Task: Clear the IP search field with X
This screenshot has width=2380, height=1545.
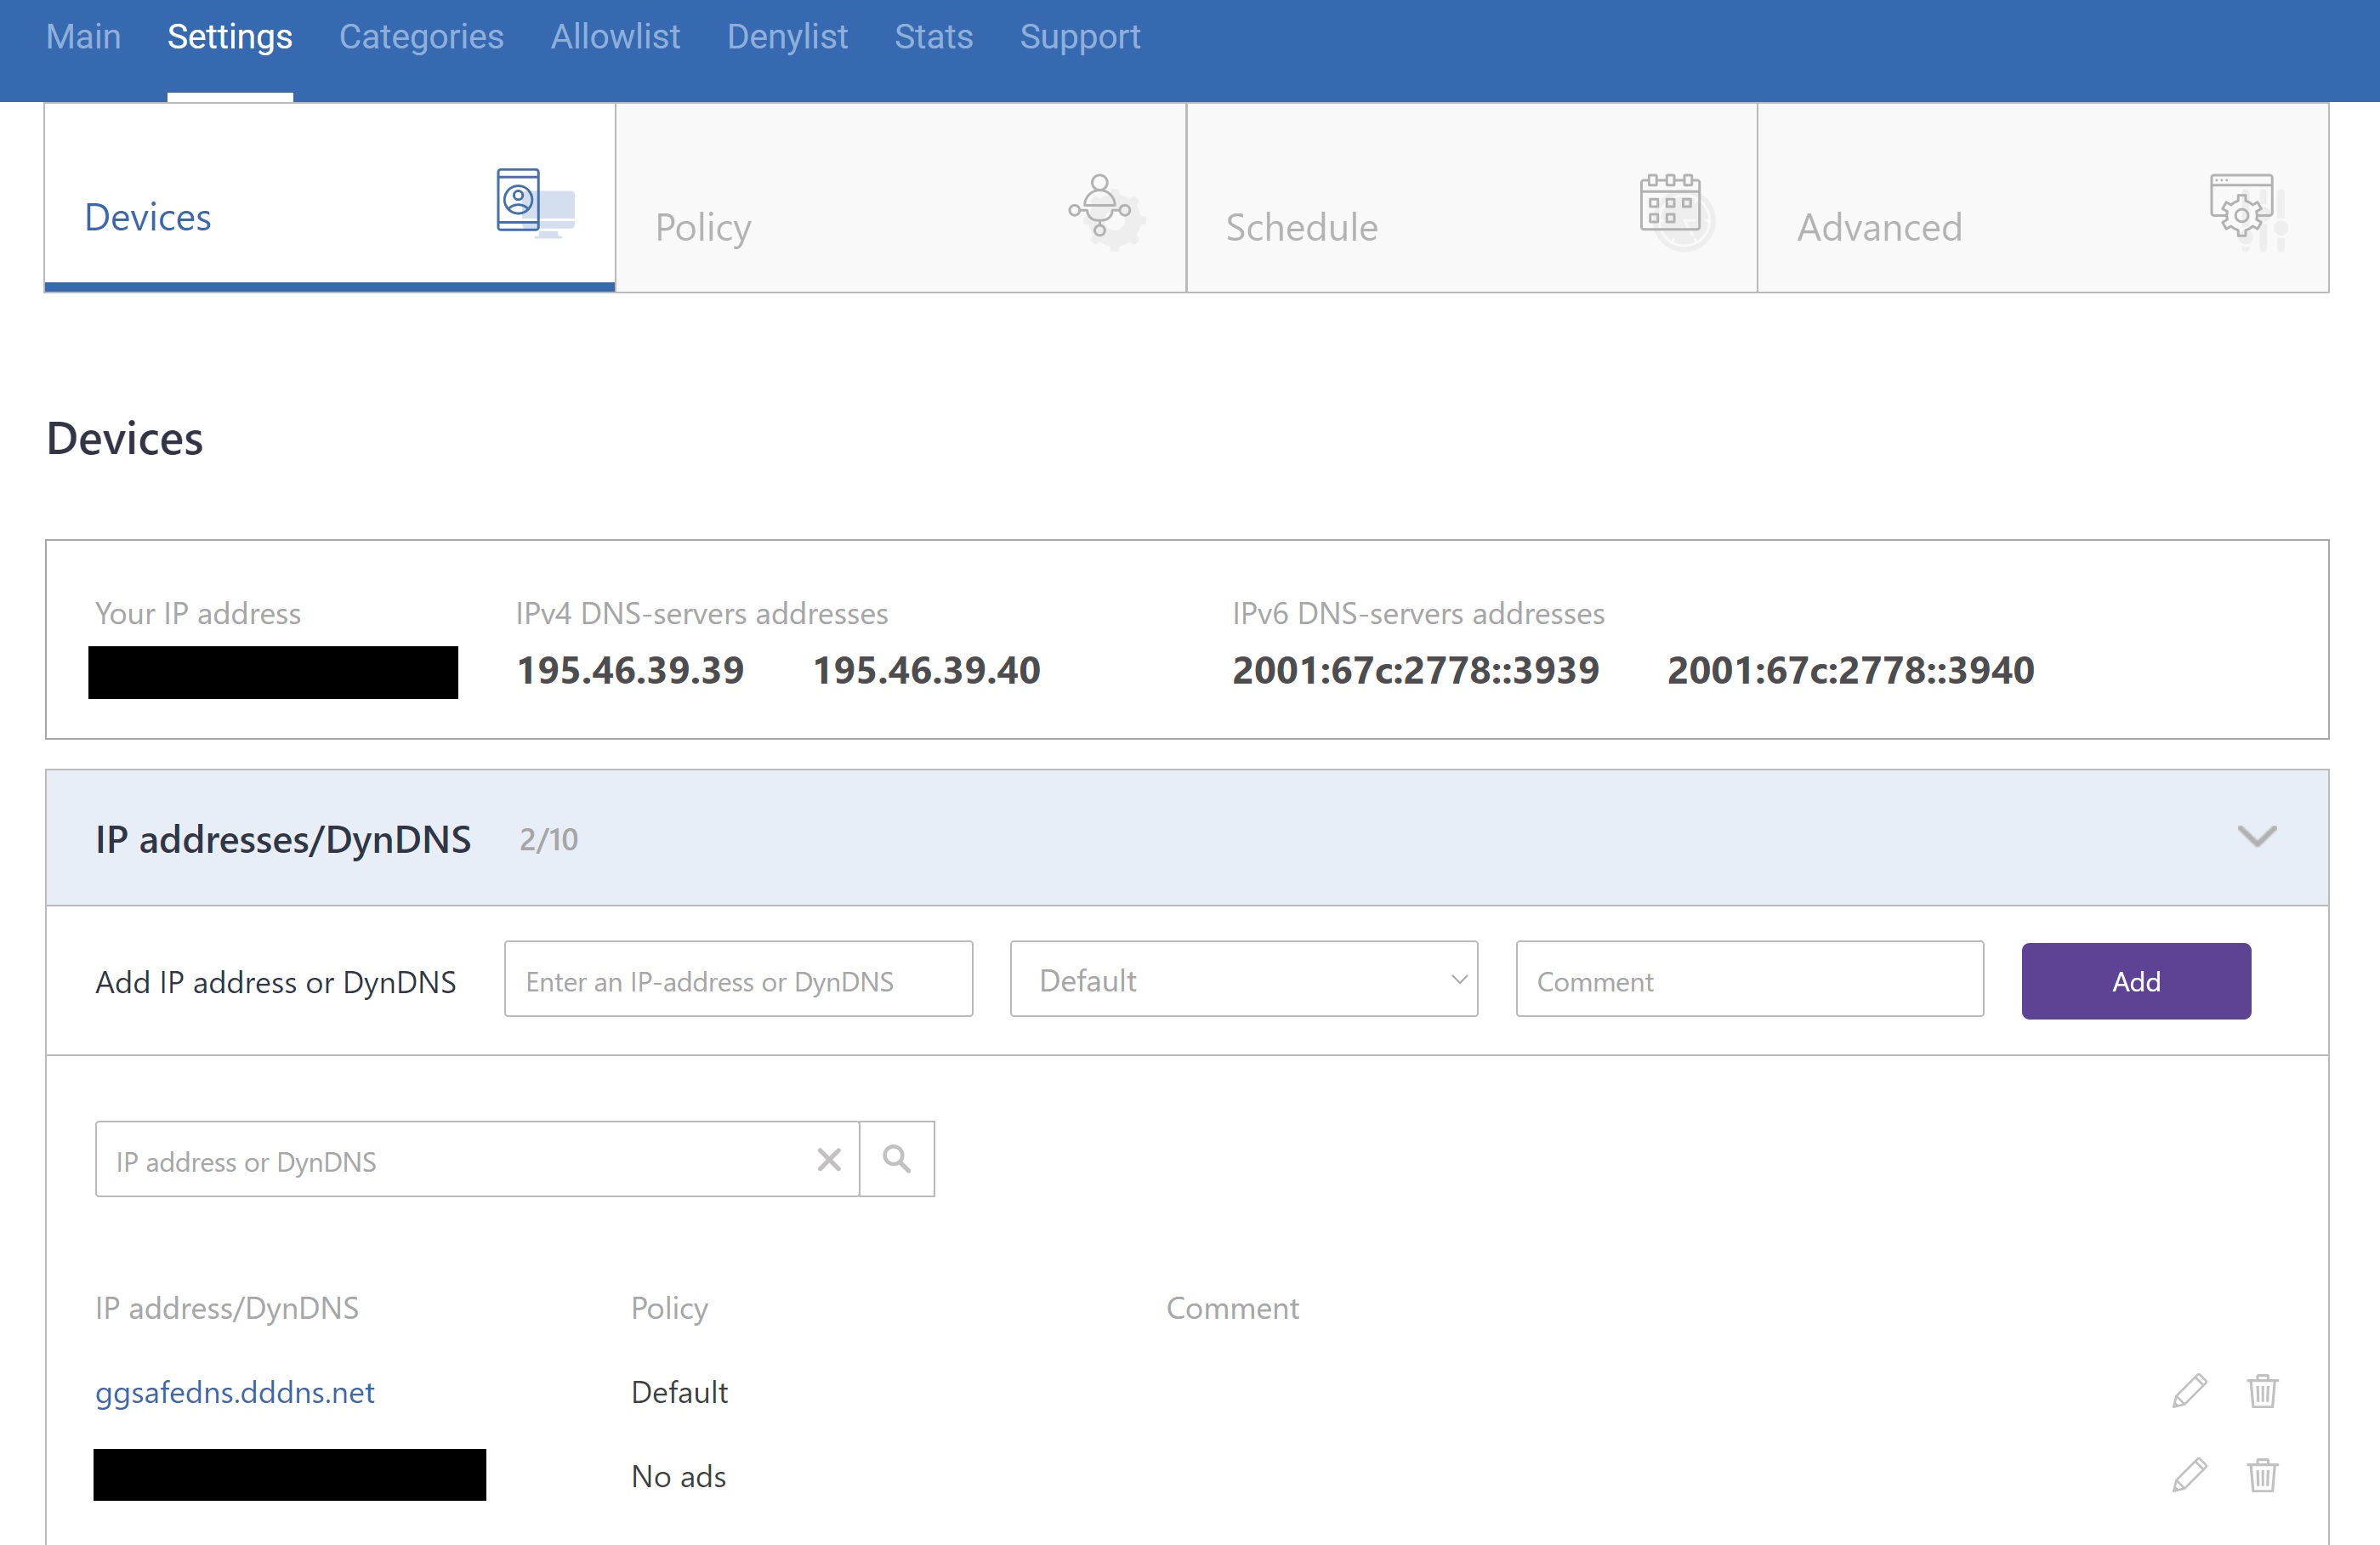Action: [x=829, y=1159]
